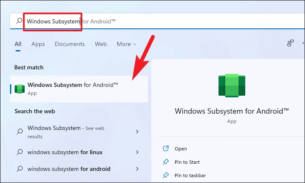
Task: Switch to the Apps filter tab
Action: [38, 44]
